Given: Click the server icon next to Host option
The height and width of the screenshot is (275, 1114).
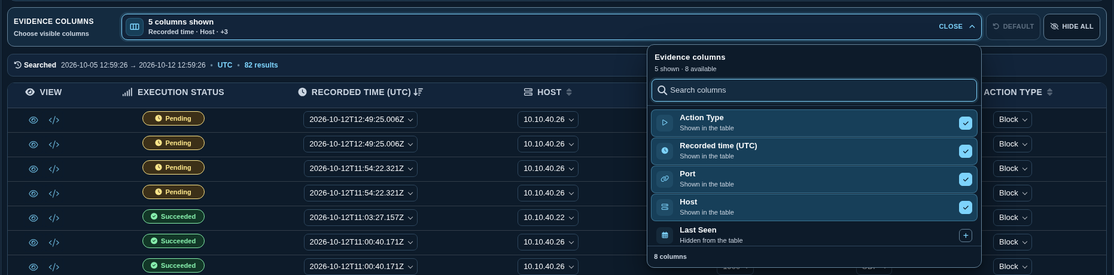Looking at the screenshot, I should pyautogui.click(x=665, y=207).
